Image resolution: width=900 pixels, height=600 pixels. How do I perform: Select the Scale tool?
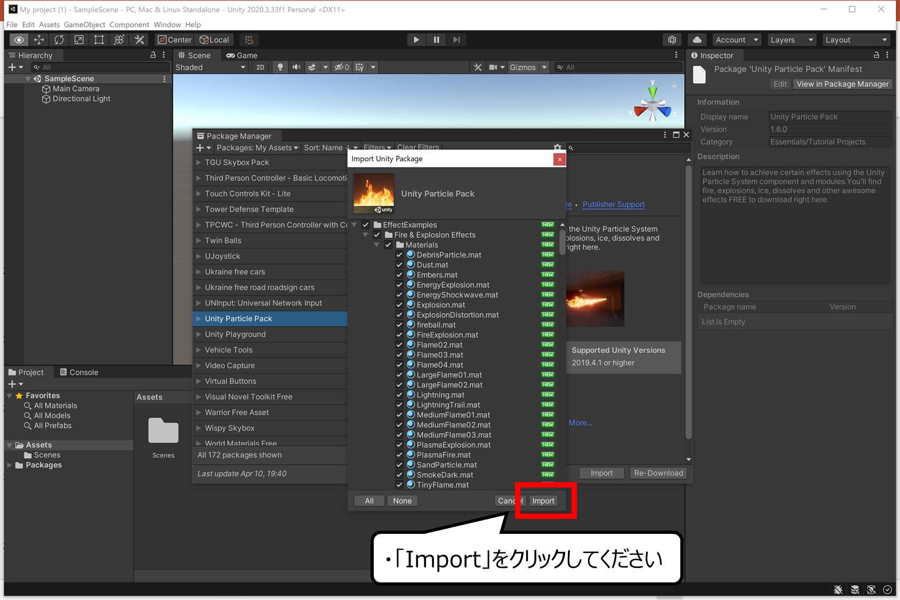[79, 40]
